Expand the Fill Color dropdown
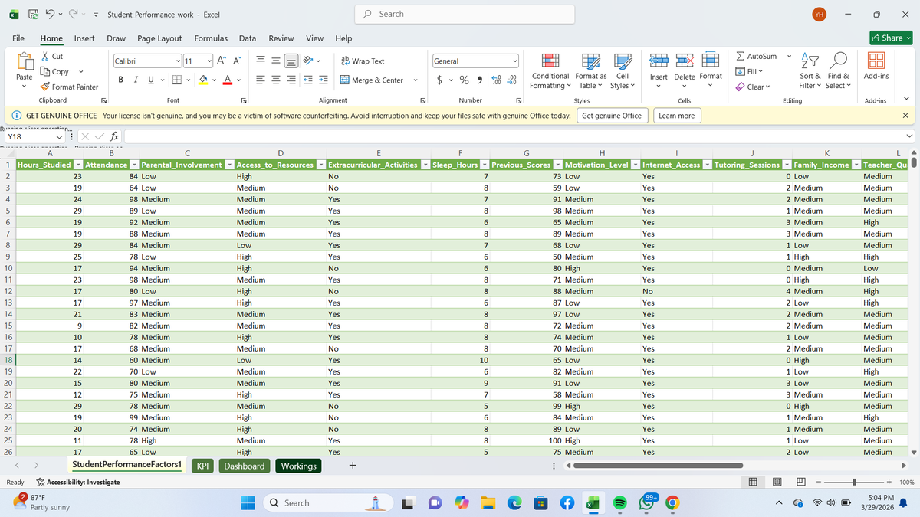Viewport: 920px width, 517px height. click(215, 79)
